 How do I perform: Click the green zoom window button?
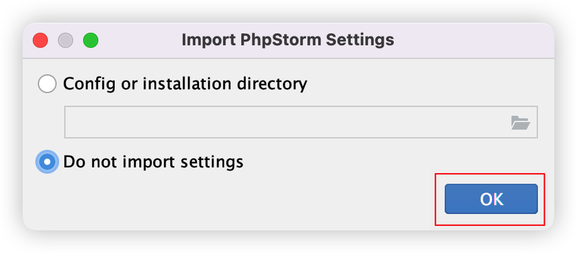(91, 40)
